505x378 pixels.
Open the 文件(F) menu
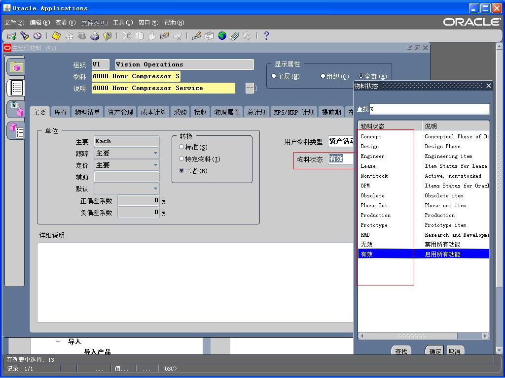(x=14, y=23)
